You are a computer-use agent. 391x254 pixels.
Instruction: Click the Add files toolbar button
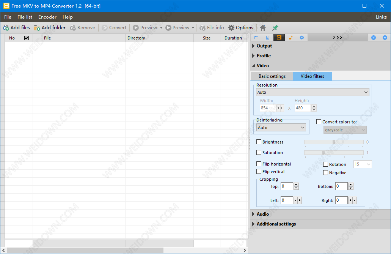pos(16,28)
